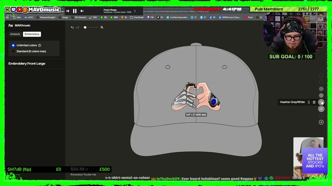Click the MAVOmusic store name

(x=23, y=25)
